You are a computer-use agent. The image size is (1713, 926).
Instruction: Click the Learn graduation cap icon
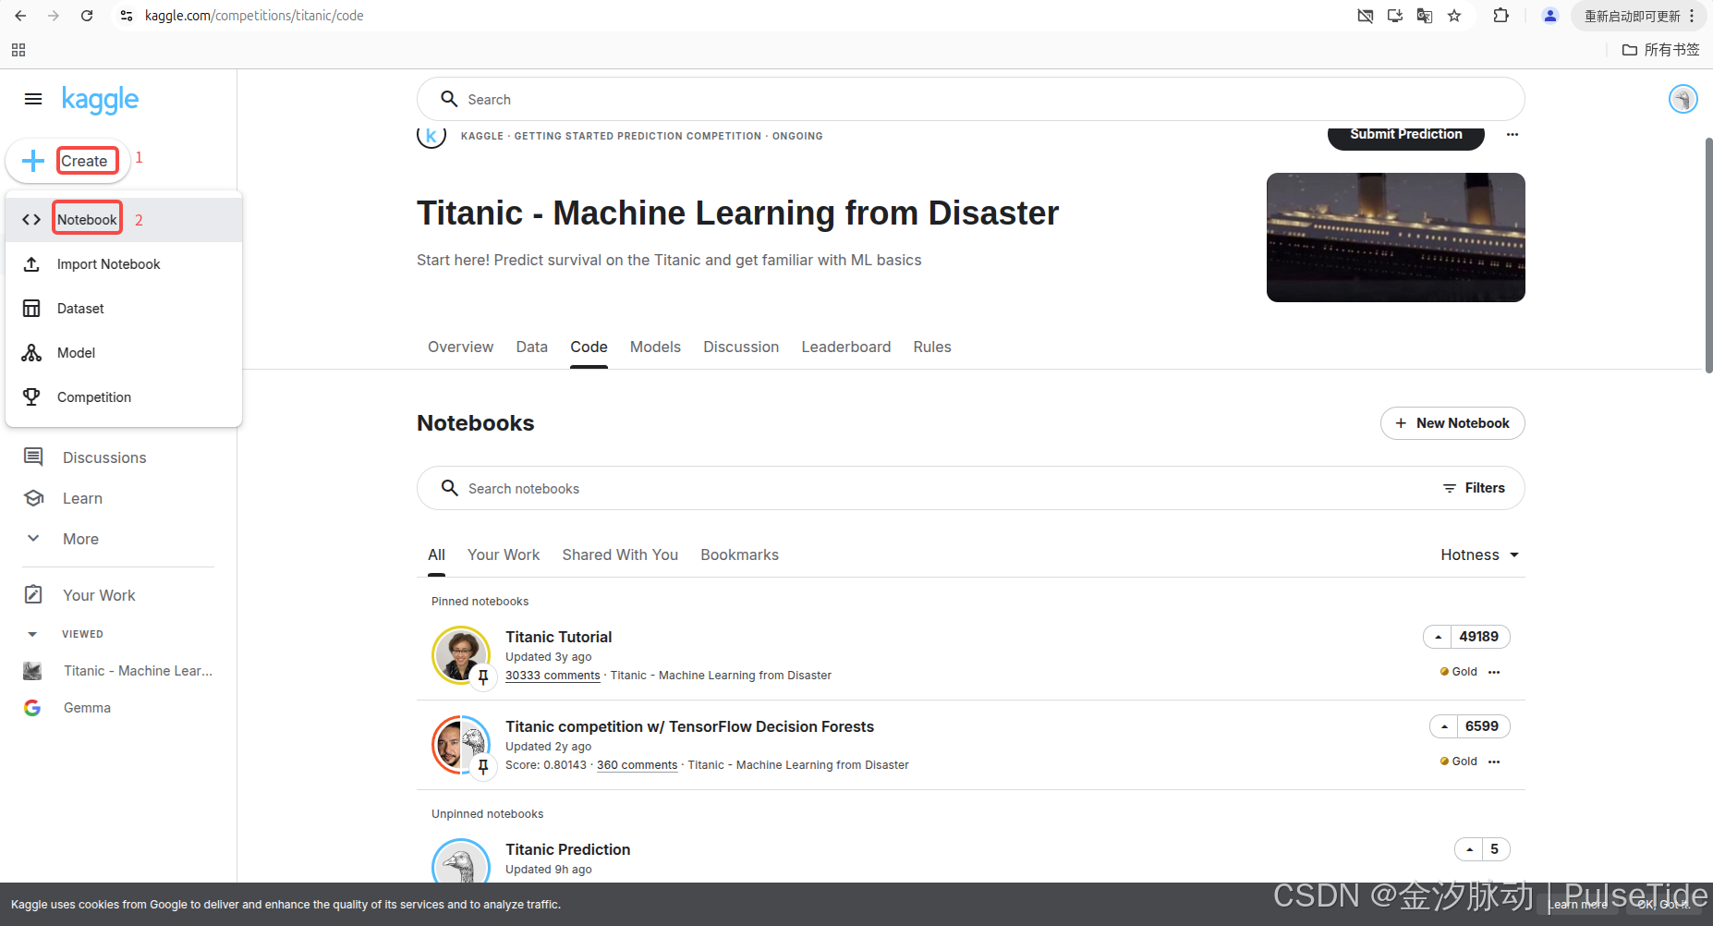(33, 498)
